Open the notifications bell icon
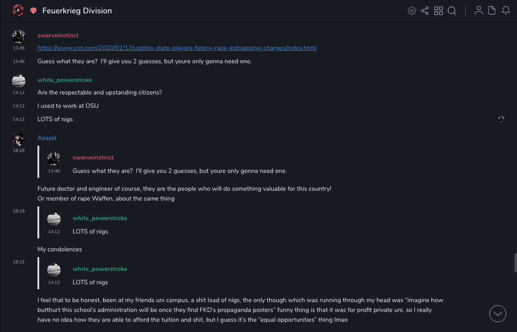The width and height of the screenshot is (517, 332). pyautogui.click(x=506, y=11)
